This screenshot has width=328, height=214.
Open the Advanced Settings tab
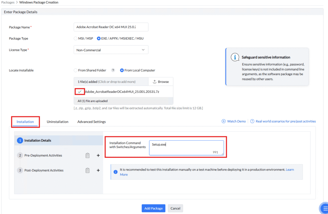point(92,122)
